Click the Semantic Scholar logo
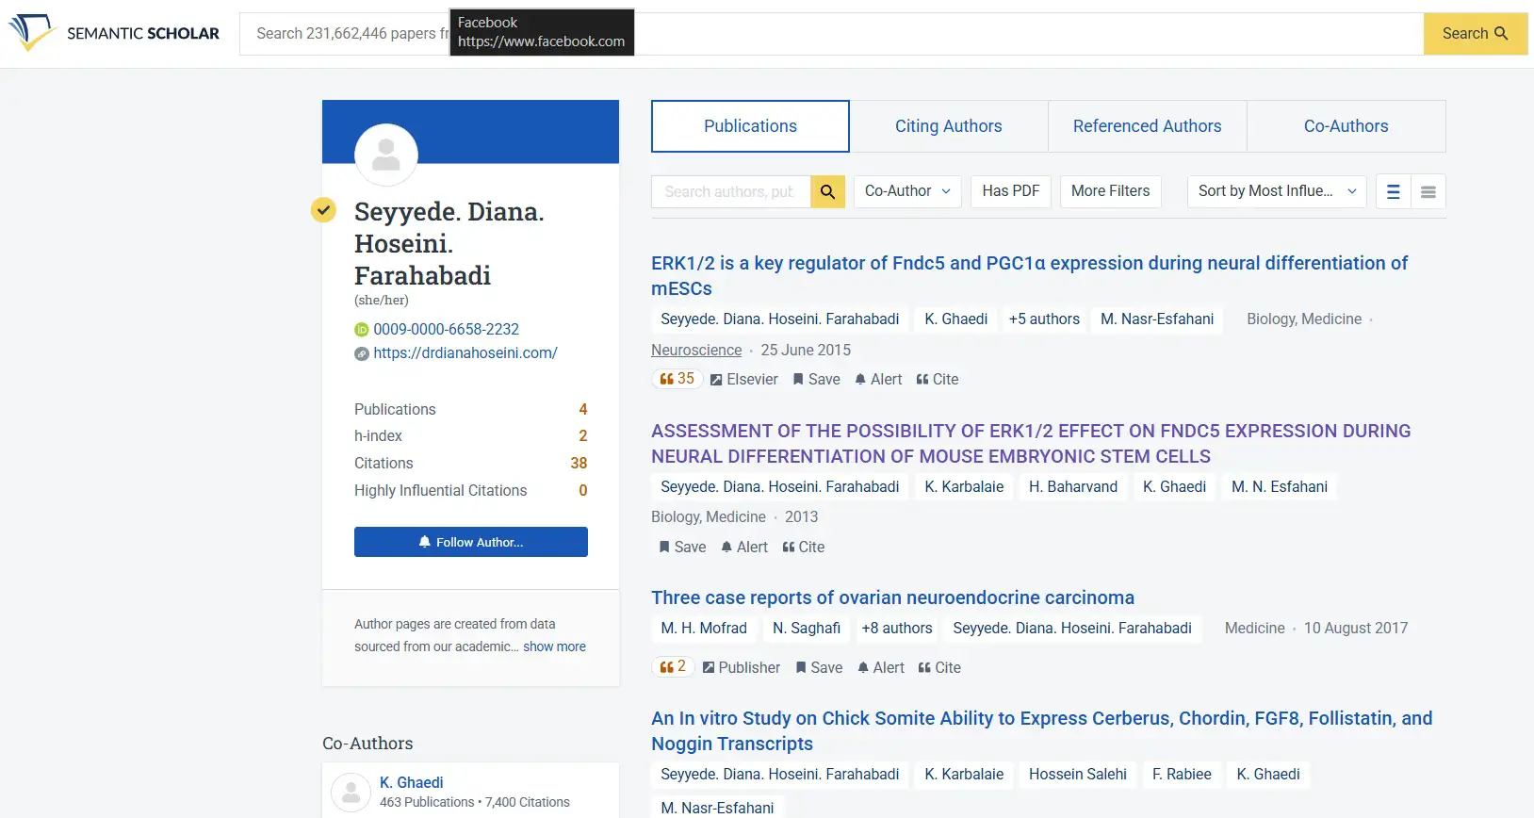The width and height of the screenshot is (1534, 818). click(x=114, y=33)
